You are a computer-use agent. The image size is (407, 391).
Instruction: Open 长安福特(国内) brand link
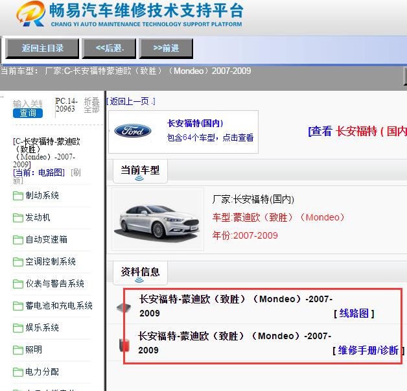click(195, 123)
